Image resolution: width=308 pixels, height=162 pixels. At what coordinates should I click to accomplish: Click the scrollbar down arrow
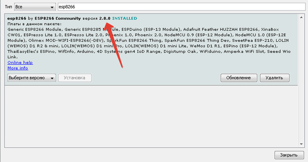(x=301, y=144)
